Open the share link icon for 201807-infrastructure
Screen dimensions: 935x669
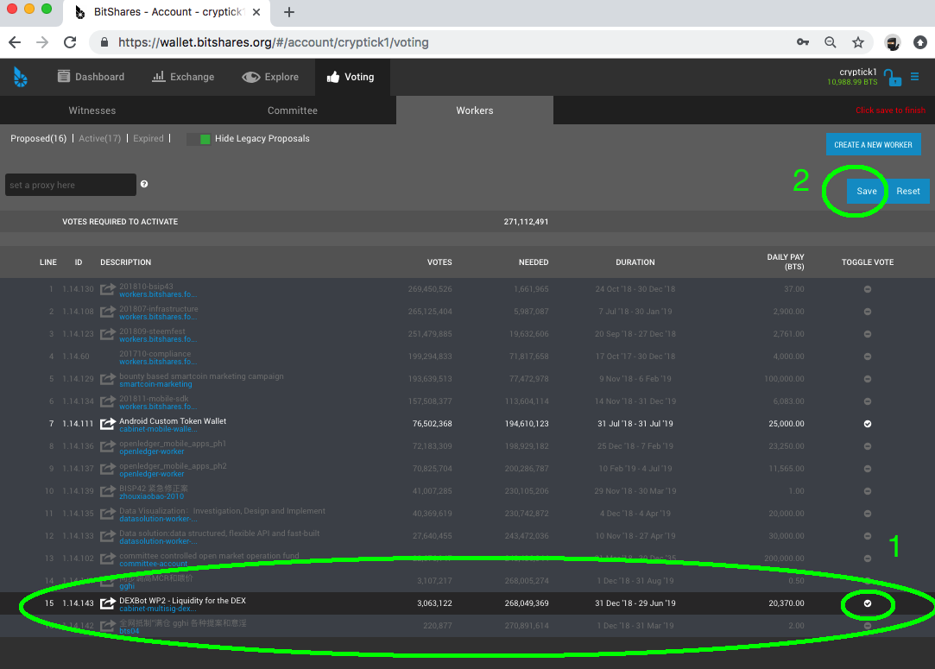[108, 312]
